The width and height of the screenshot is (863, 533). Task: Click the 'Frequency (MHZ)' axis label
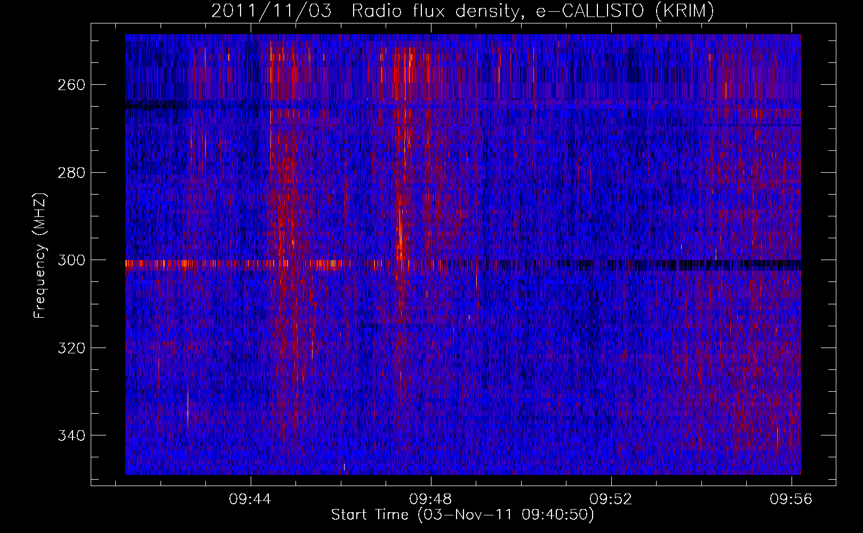tap(40, 255)
